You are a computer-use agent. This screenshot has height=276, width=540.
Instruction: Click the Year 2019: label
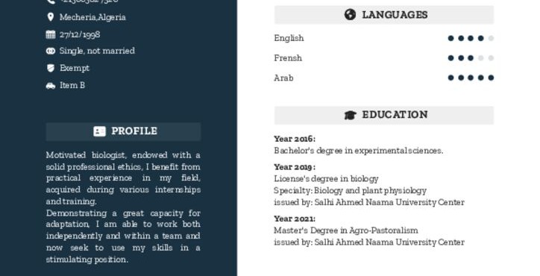(295, 167)
